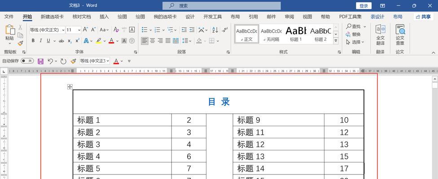The height and width of the screenshot is (179, 438).
Task: Toggle character shading button
Action: [124, 41]
